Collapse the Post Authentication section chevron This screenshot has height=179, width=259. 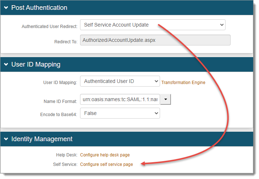(x=6, y=8)
